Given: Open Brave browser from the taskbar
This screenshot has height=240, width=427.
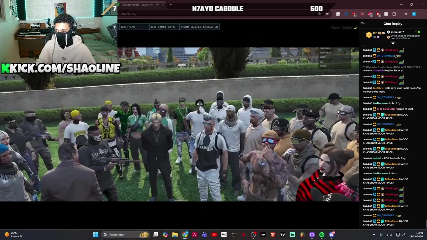Looking at the screenshot, I should (x=273, y=235).
